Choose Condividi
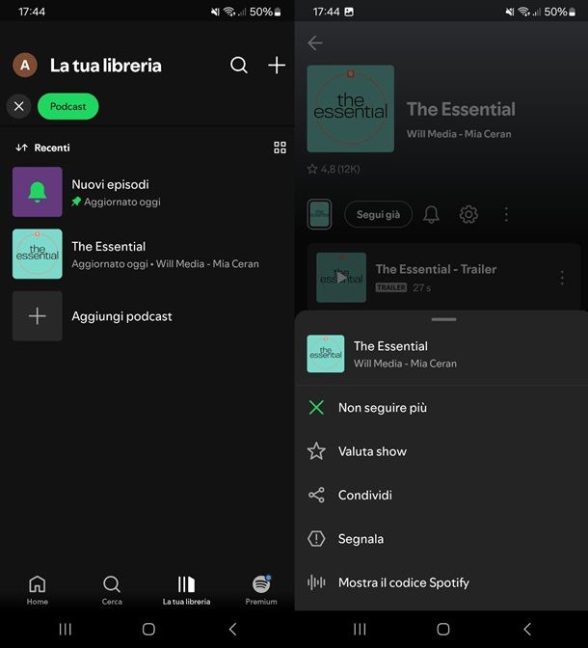Viewport: 588px width, 648px height. click(x=441, y=495)
